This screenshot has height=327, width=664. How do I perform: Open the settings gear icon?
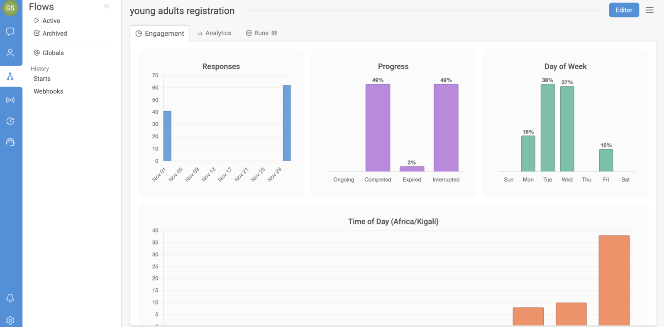point(10,320)
